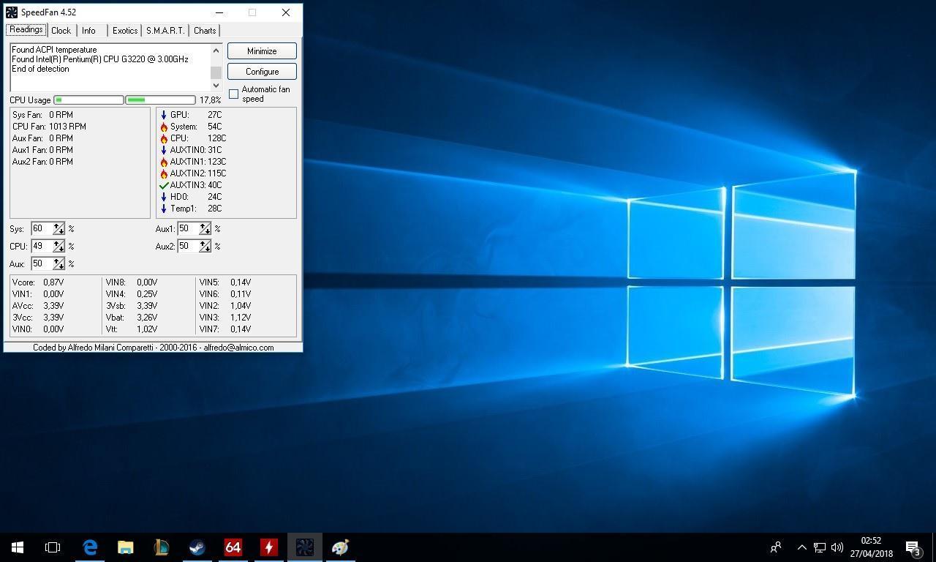Click the 'VIN3: 1,12V' voltage reading

(x=225, y=318)
